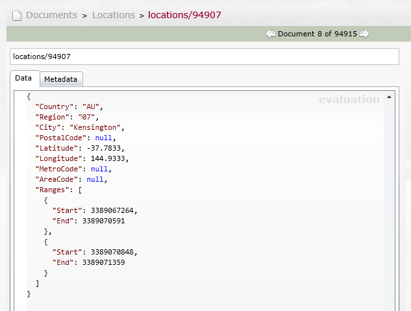Screen dimensions: 411x311
Task: Click the last End value 3389071359
Action: pos(103,262)
